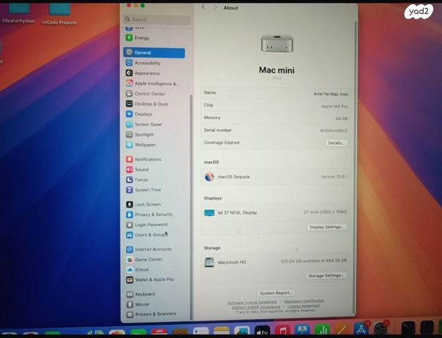Open the Regulatory Certification link
The height and width of the screenshot is (338, 442).
tap(304, 301)
